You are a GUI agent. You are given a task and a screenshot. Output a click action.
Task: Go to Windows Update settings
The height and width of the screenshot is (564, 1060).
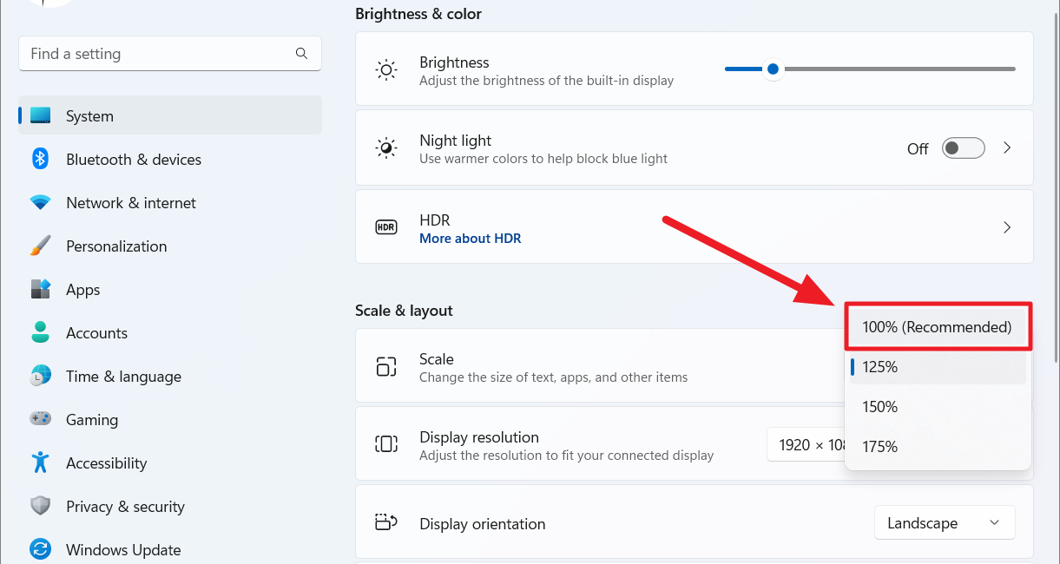click(170, 549)
